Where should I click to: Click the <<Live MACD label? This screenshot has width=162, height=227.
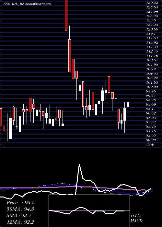[136, 219]
